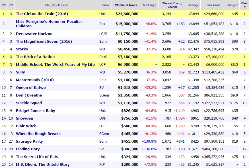Click the Sully movie title
This screenshot has height=168, width=249.
click(20, 72)
